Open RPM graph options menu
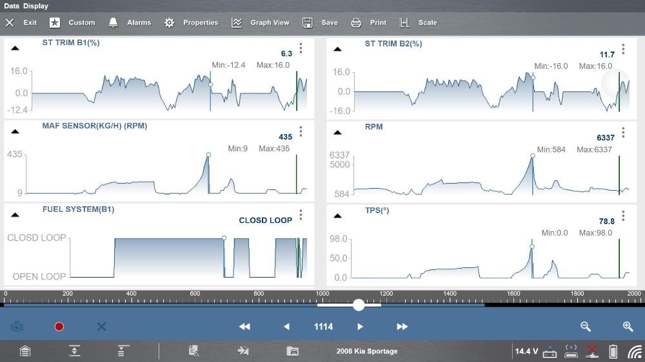645x362 pixels. (x=623, y=133)
